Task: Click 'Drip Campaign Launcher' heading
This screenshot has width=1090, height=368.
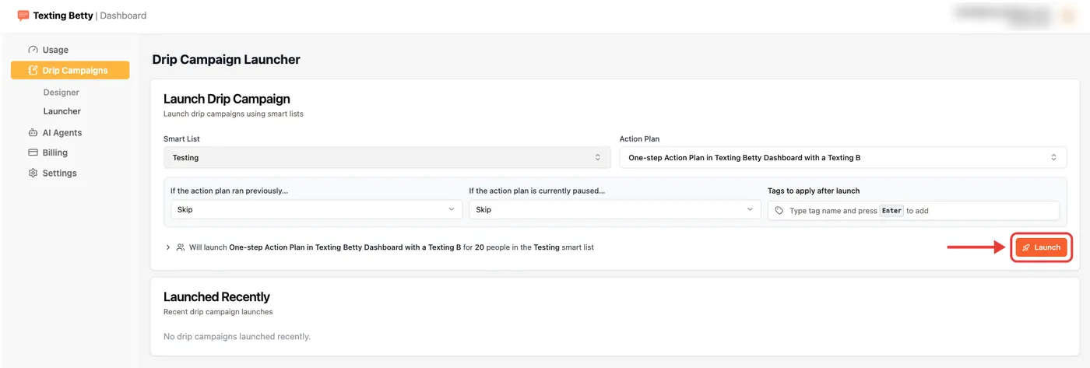Action: (x=226, y=59)
